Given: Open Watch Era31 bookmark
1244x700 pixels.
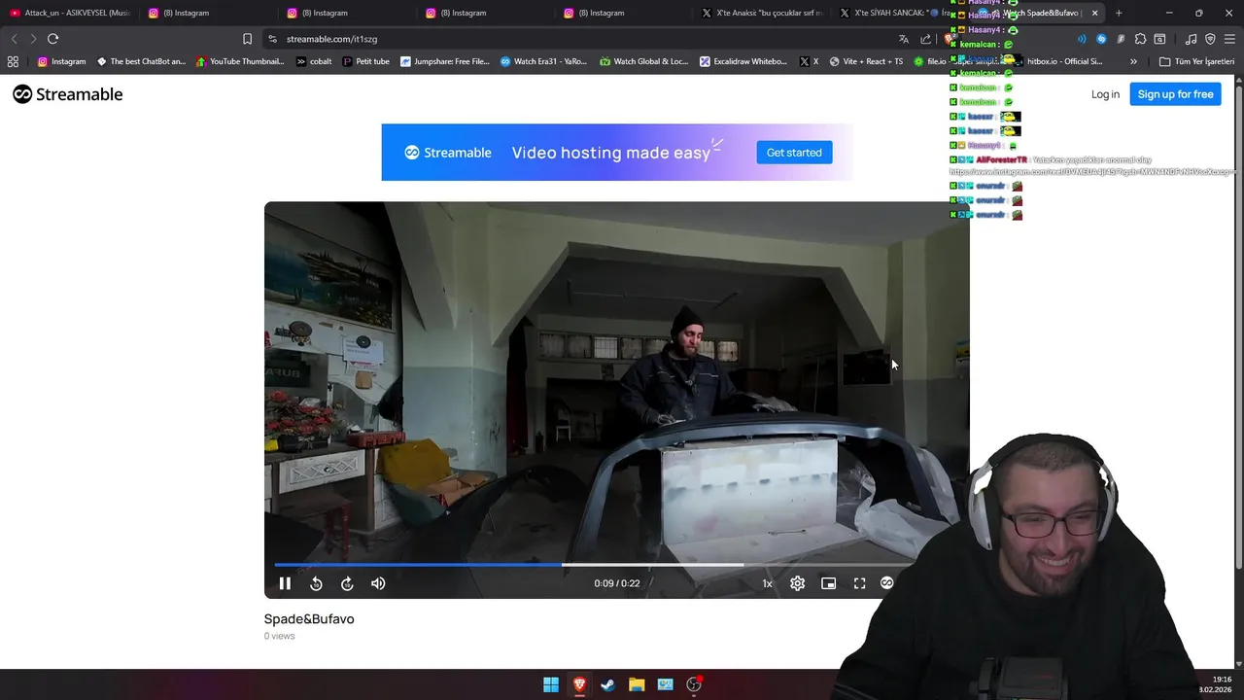Looking at the screenshot, I should click(543, 61).
